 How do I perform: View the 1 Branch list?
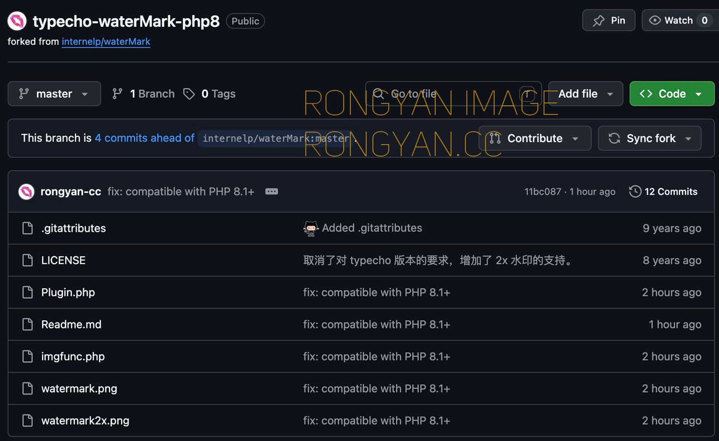point(143,94)
